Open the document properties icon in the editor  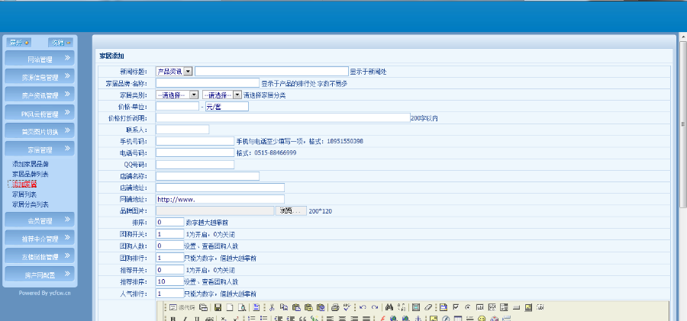point(203,307)
